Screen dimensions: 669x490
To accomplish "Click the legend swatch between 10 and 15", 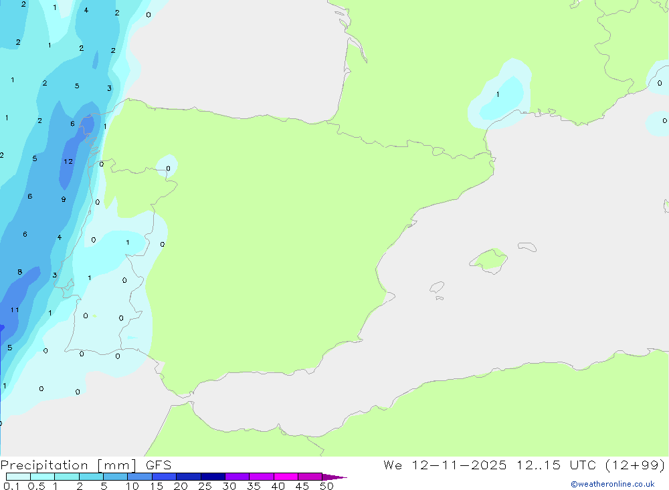I will tap(140, 477).
